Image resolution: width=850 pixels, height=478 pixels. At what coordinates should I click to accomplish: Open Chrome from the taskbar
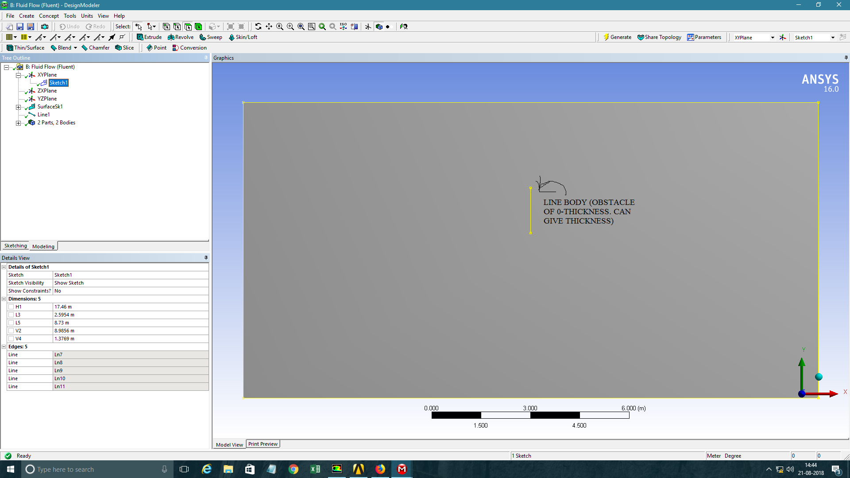pos(294,469)
